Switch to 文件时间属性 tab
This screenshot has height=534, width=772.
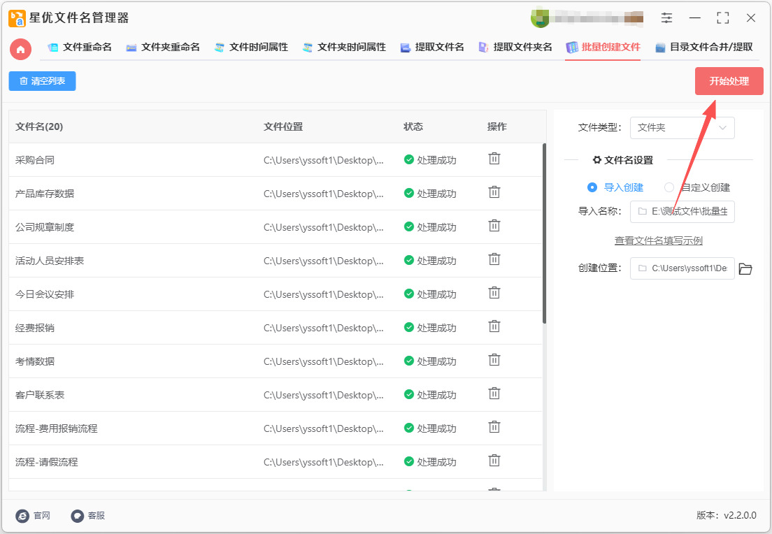[251, 48]
